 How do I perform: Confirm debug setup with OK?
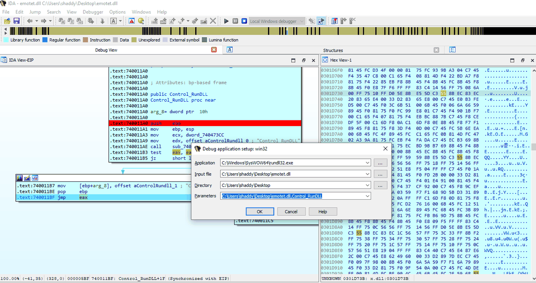click(x=260, y=212)
